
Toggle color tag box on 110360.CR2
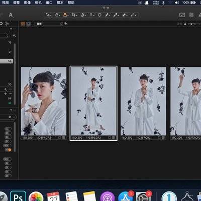[x=110, y=138]
